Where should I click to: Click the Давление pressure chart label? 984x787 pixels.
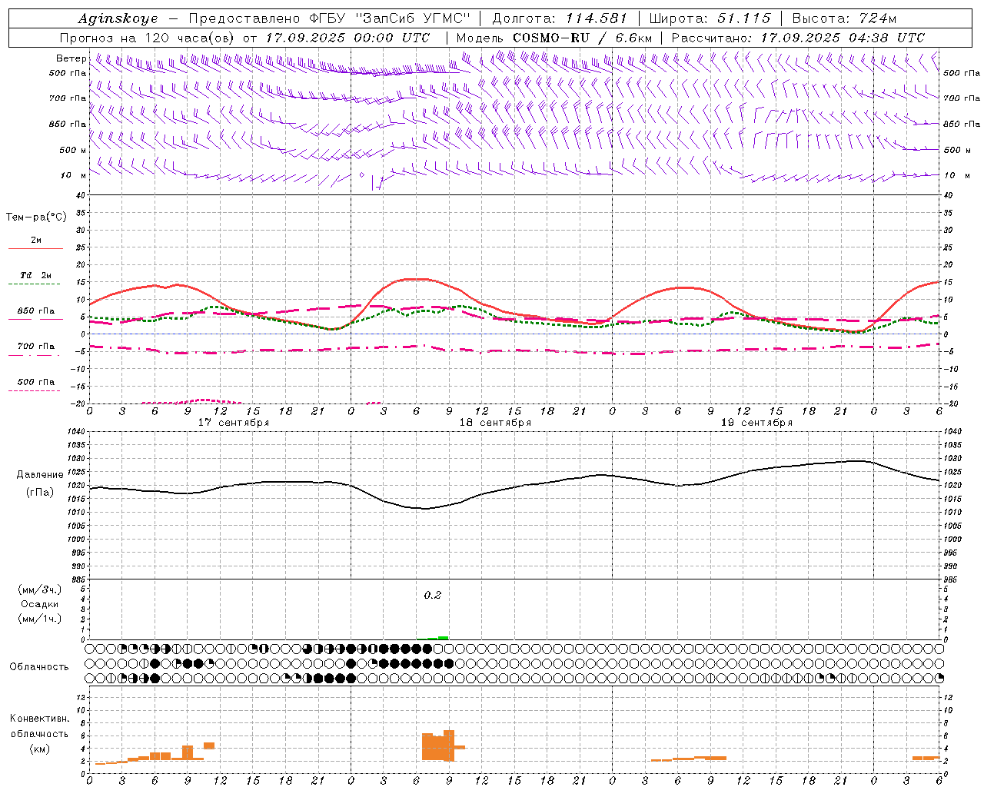tap(40, 475)
